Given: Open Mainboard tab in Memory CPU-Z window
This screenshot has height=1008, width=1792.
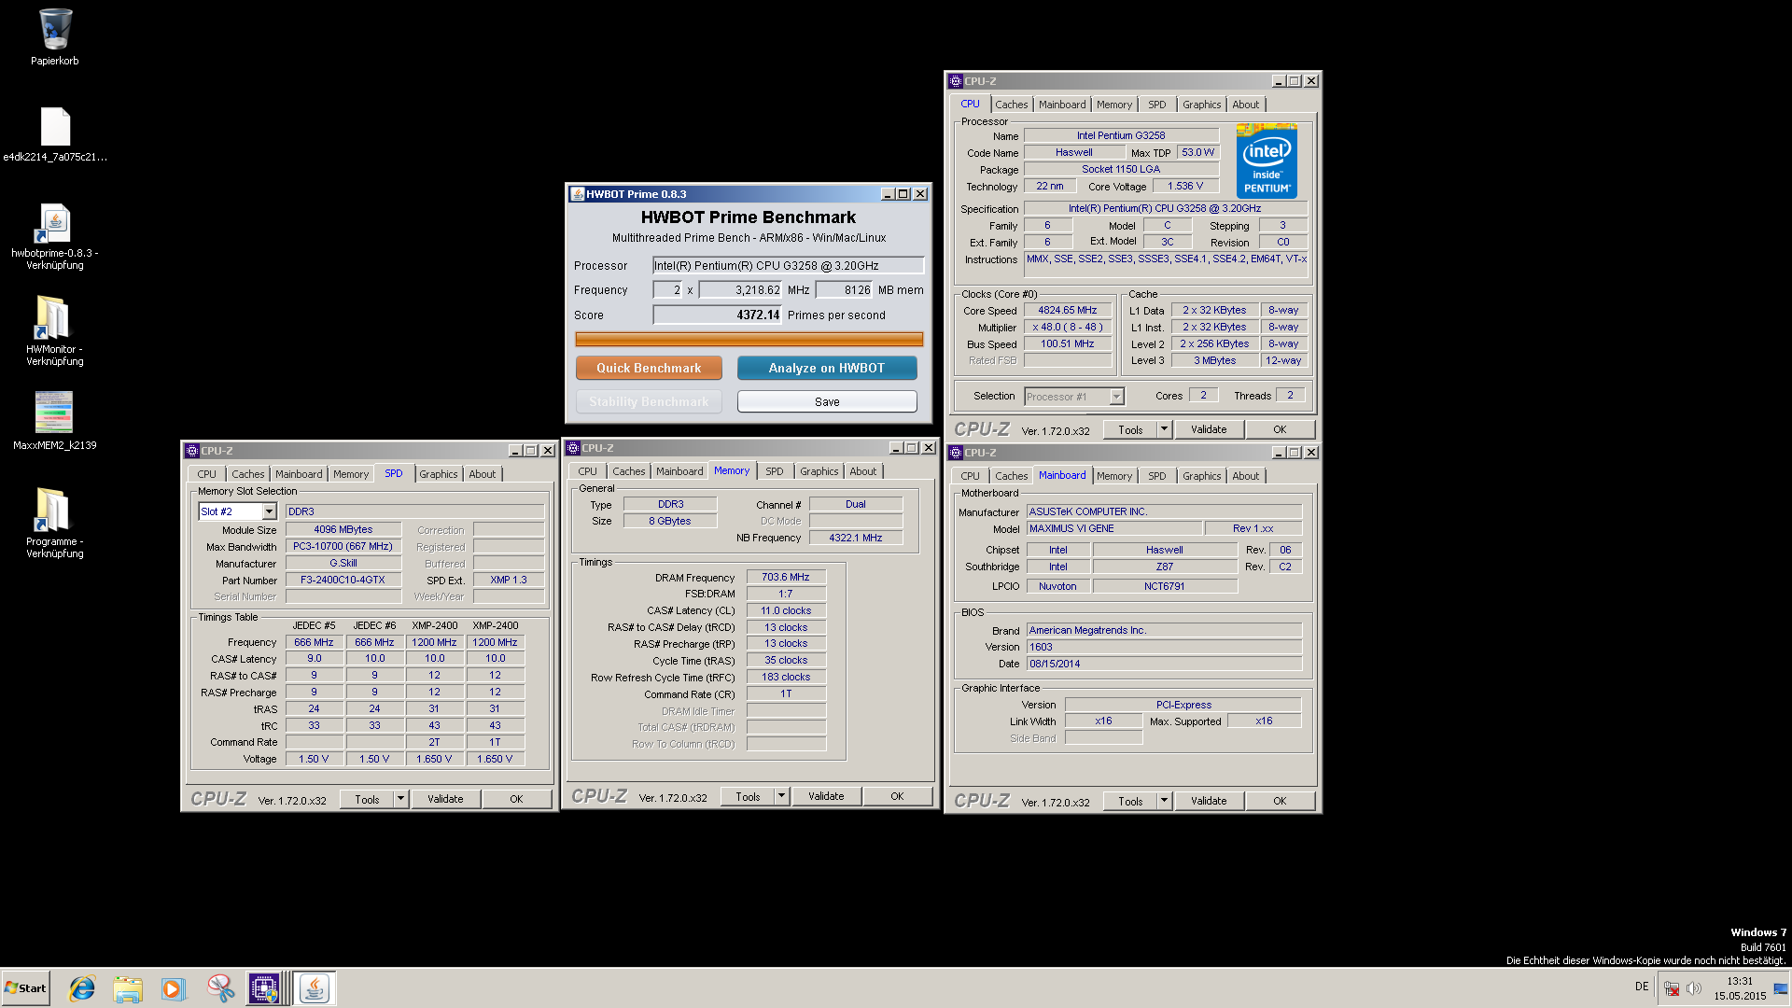Looking at the screenshot, I should coord(679,471).
